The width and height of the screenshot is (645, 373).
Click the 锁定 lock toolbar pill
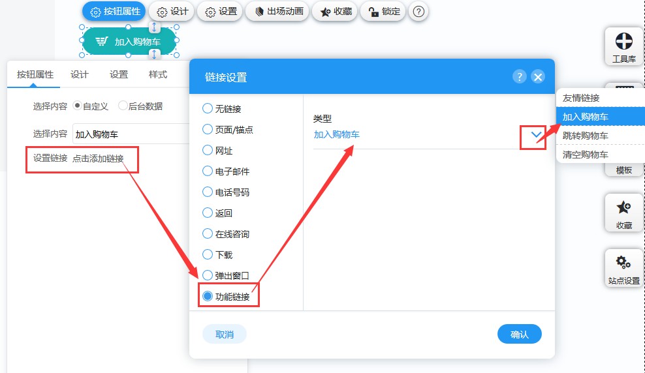[x=383, y=12]
